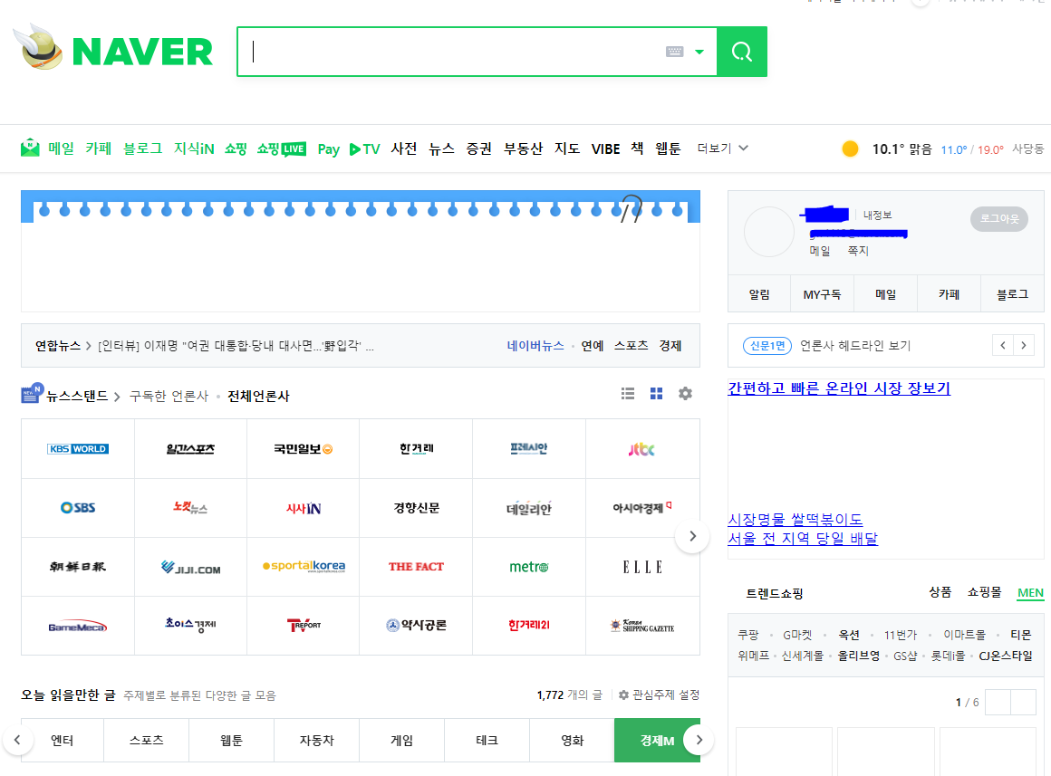Open 카페 in the top navigation

pyautogui.click(x=99, y=148)
